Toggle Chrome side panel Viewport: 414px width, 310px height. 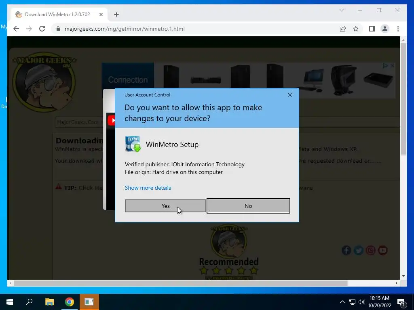pos(372,29)
